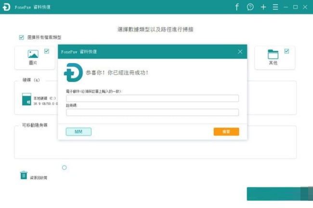Select the 圖片 picture icon
Screen dimensions: 313x208
pos(33,54)
